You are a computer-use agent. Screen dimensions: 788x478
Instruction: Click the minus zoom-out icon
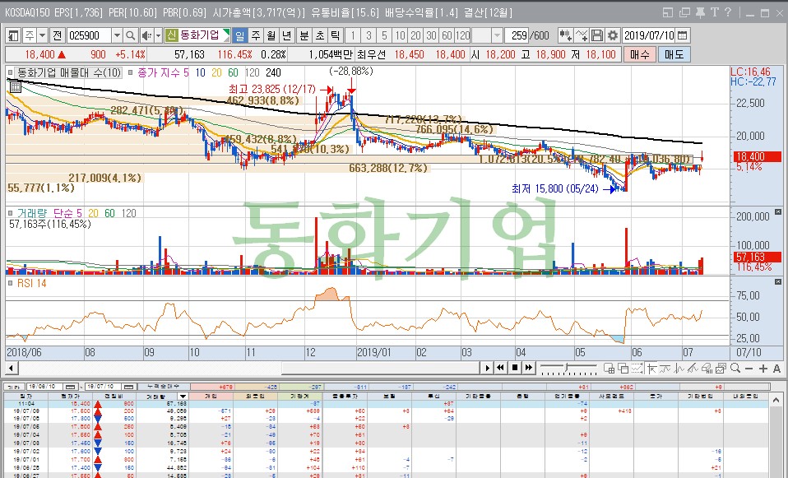(749, 369)
